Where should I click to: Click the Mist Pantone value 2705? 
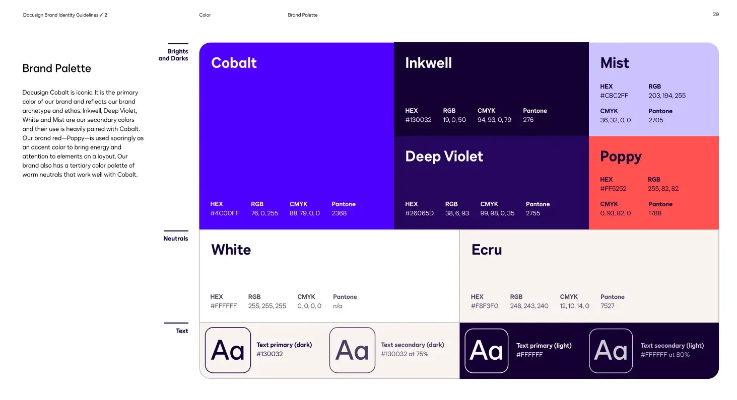(656, 120)
